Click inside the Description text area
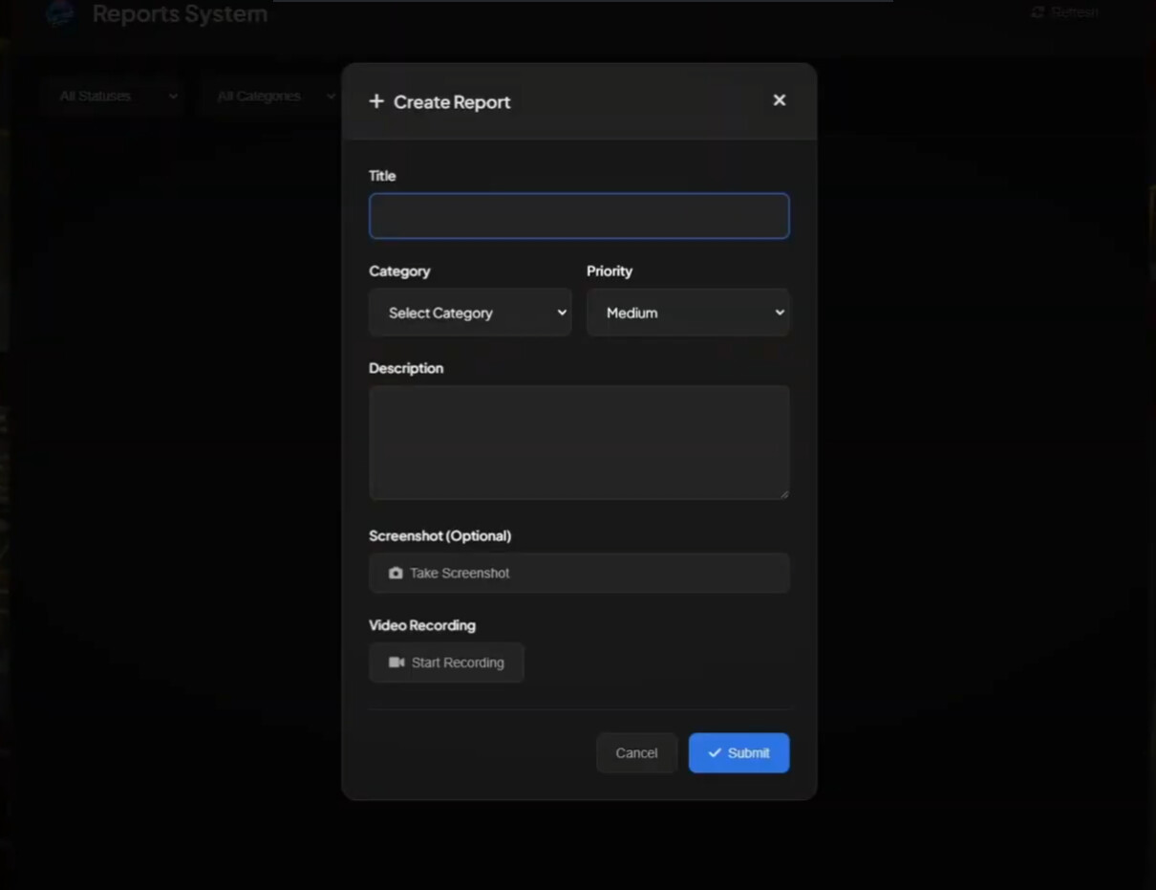Screen dimensions: 1156x890 579,443
